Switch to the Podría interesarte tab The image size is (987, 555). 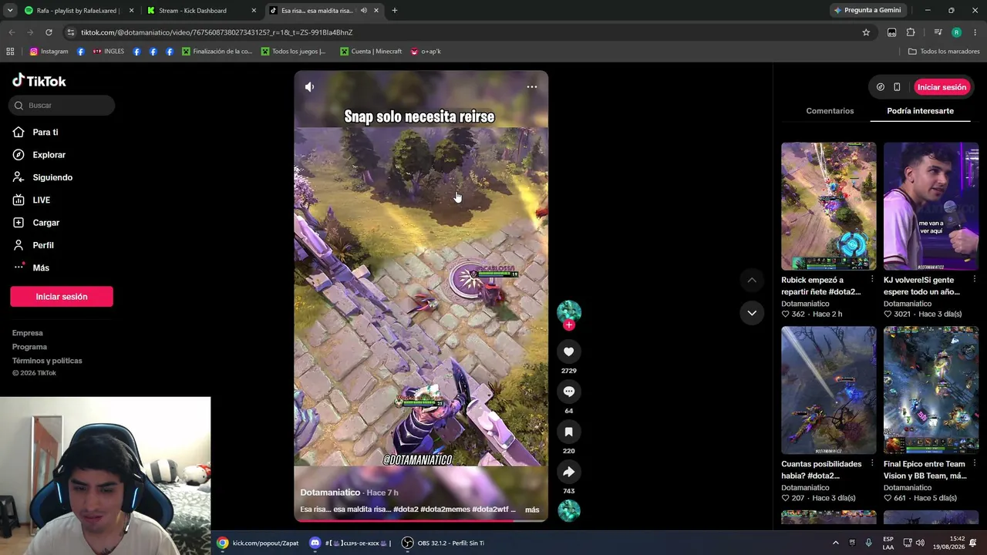coord(920,111)
